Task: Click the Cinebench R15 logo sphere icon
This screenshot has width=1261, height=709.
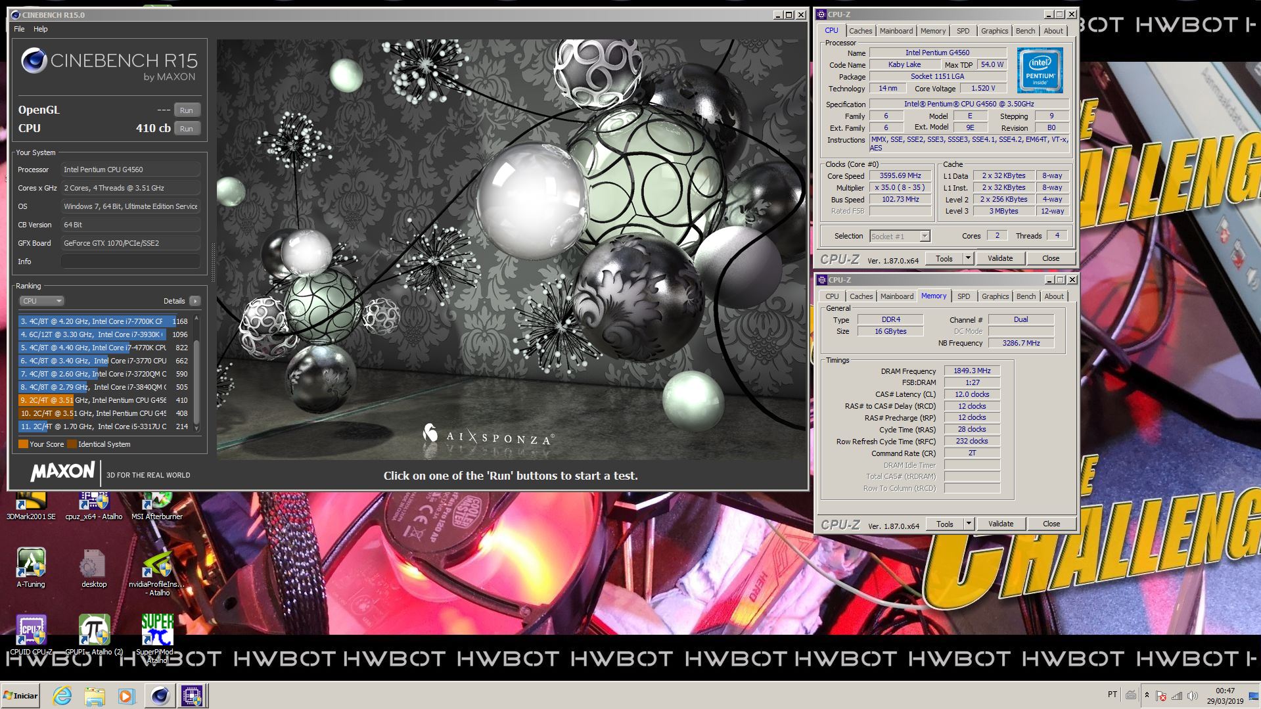Action: coord(34,60)
